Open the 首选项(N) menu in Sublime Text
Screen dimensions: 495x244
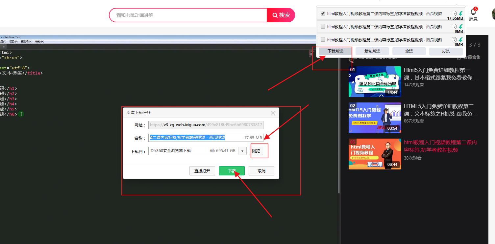[26, 42]
